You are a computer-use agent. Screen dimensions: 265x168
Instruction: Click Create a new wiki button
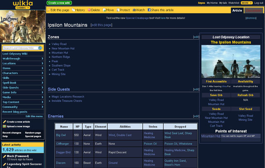tap(59, 3)
